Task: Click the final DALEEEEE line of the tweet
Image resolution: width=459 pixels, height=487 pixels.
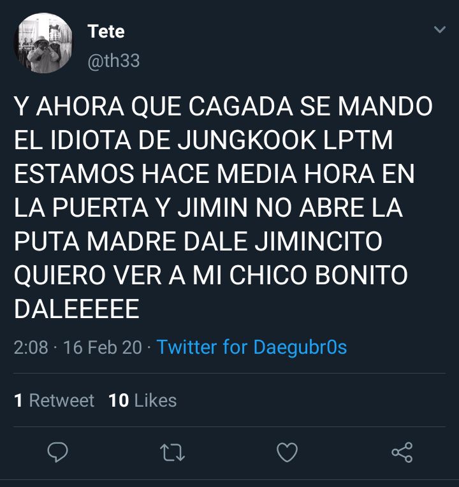Action: pos(76,309)
